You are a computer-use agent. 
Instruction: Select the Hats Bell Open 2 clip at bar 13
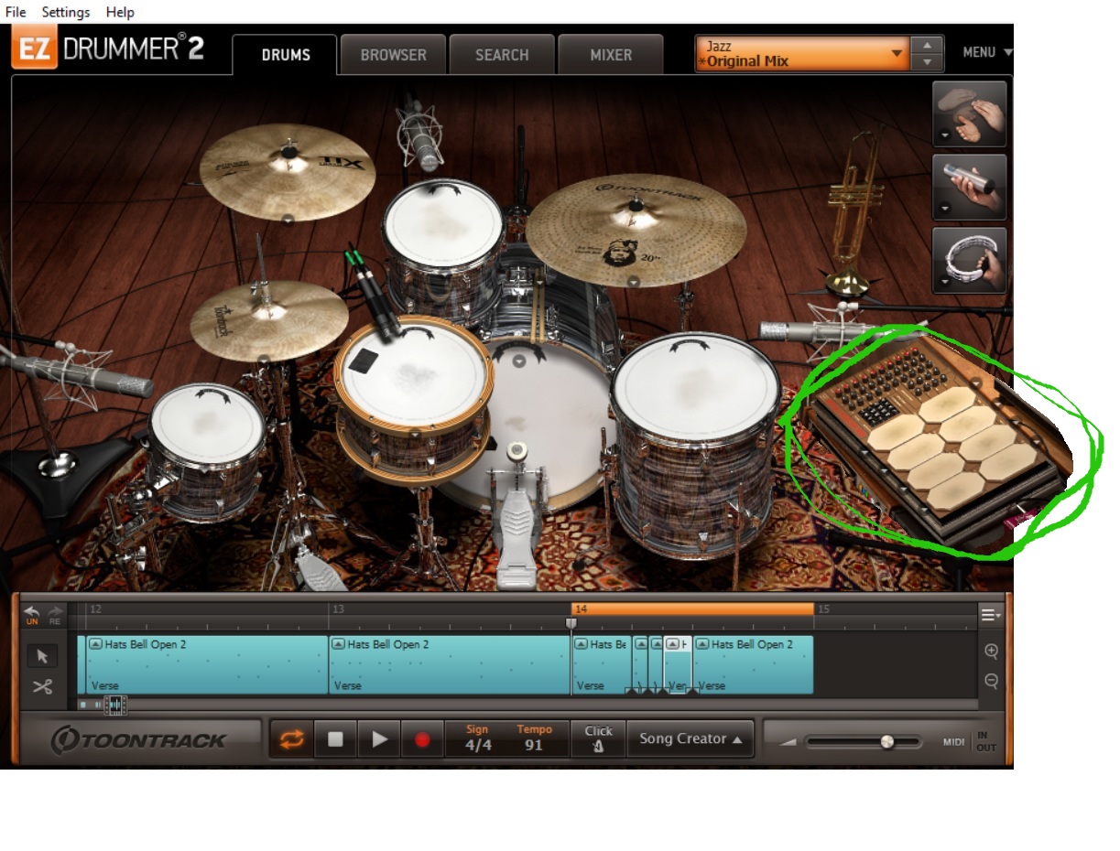click(x=450, y=665)
